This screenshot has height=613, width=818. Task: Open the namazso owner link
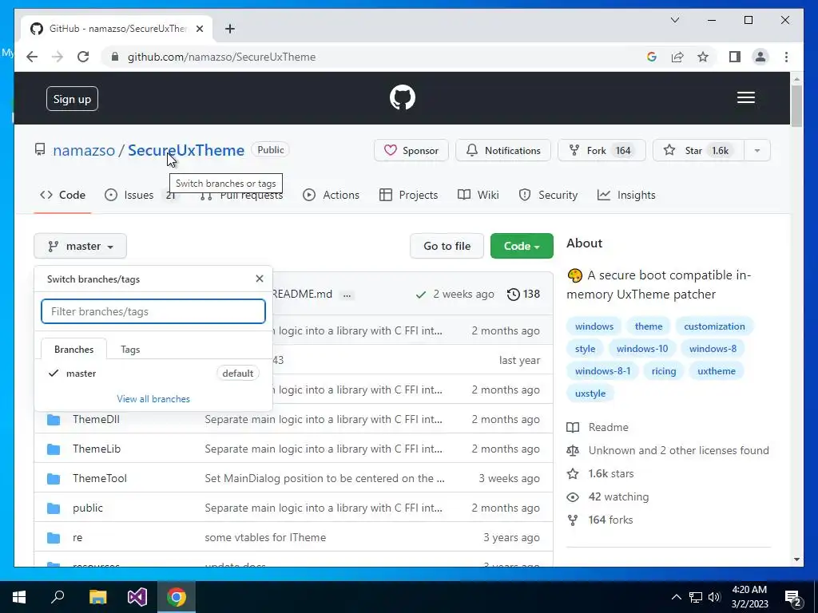(x=83, y=150)
